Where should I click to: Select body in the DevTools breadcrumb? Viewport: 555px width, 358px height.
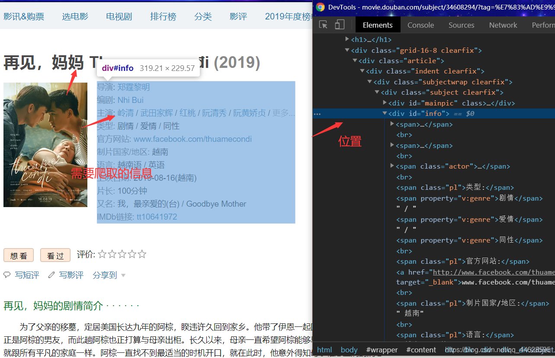[x=349, y=350]
